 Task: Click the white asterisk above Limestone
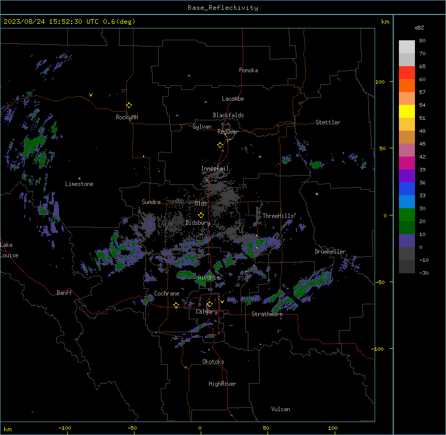point(79,179)
